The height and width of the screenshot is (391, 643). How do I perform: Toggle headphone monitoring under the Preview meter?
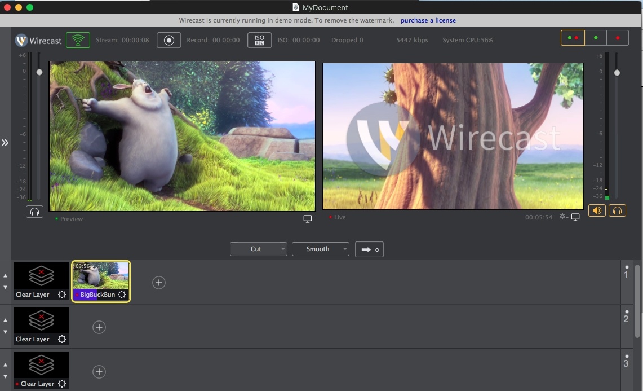(34, 212)
